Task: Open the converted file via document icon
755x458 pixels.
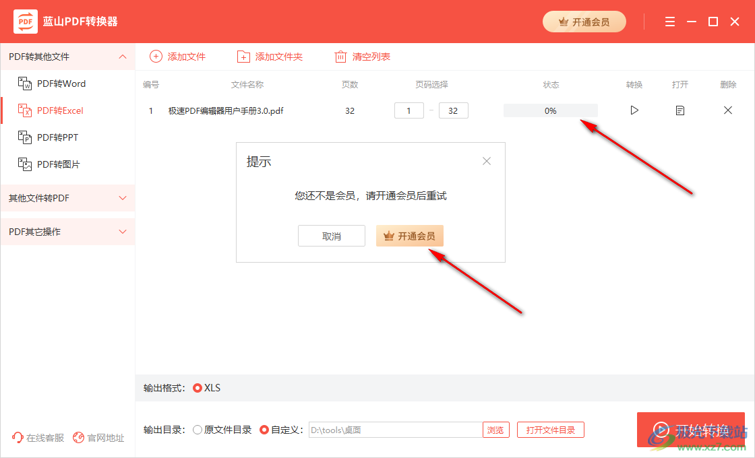Action: (680, 110)
